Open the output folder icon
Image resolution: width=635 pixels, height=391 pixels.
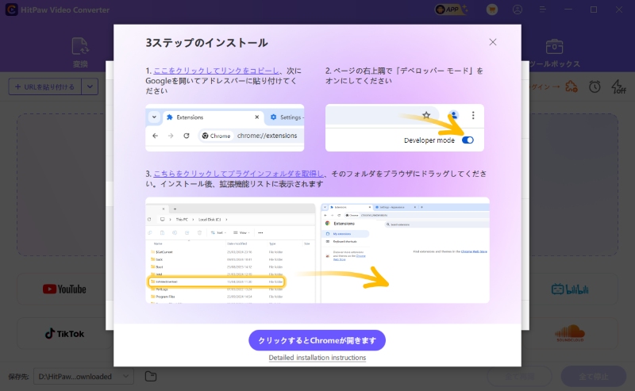coord(151,376)
